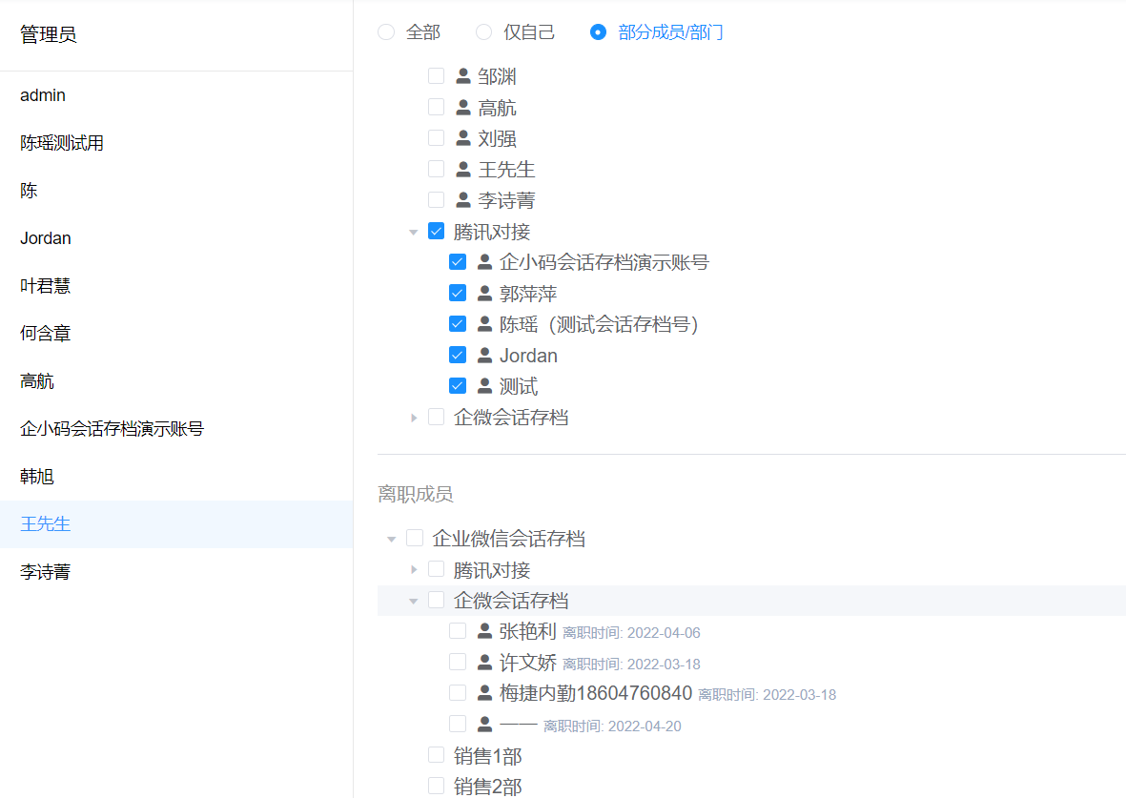The image size is (1126, 798).
Task: Select admin in the administrator list
Action: click(43, 95)
